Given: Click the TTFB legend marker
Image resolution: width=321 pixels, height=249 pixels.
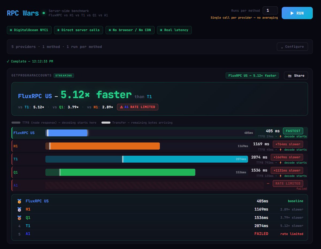Looking at the screenshot, I should tap(16, 123).
